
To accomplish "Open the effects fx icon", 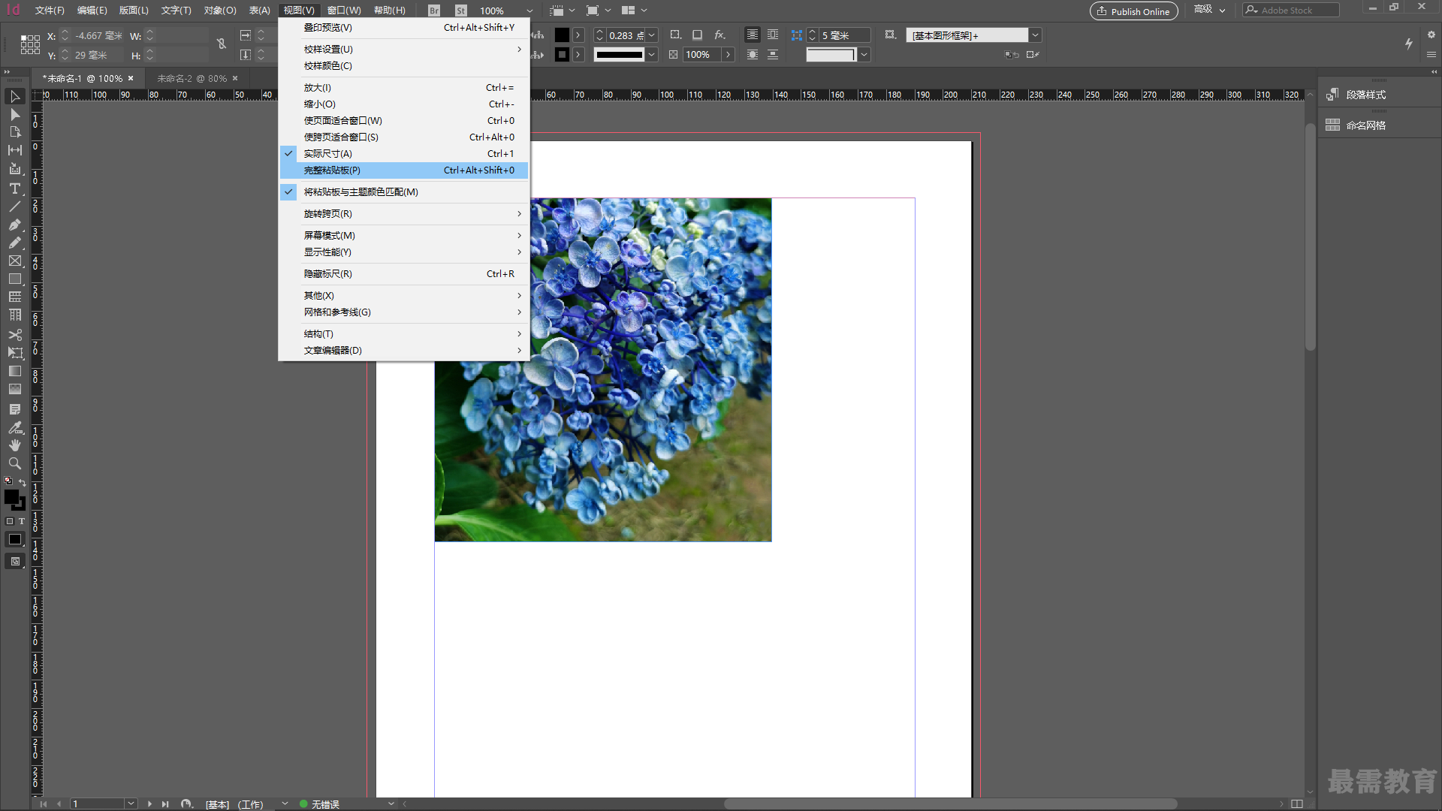I will click(x=719, y=35).
